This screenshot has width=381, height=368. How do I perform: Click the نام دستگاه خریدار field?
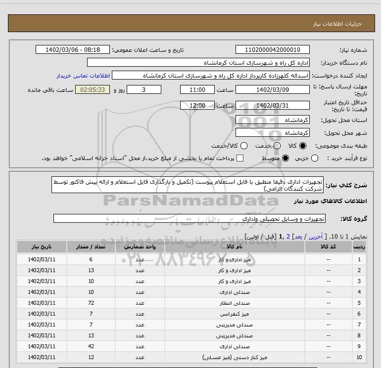(x=198, y=62)
